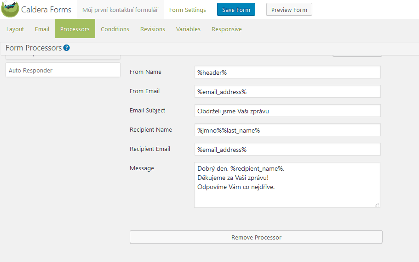Click the Recipient Name input
The image size is (419, 262).
[x=287, y=130]
